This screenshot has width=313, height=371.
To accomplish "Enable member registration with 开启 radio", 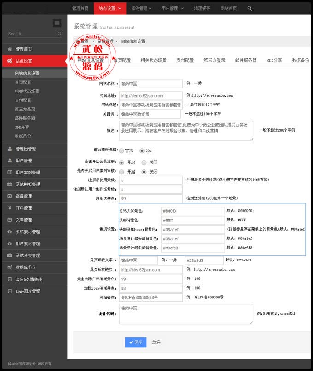I will 122,162.
